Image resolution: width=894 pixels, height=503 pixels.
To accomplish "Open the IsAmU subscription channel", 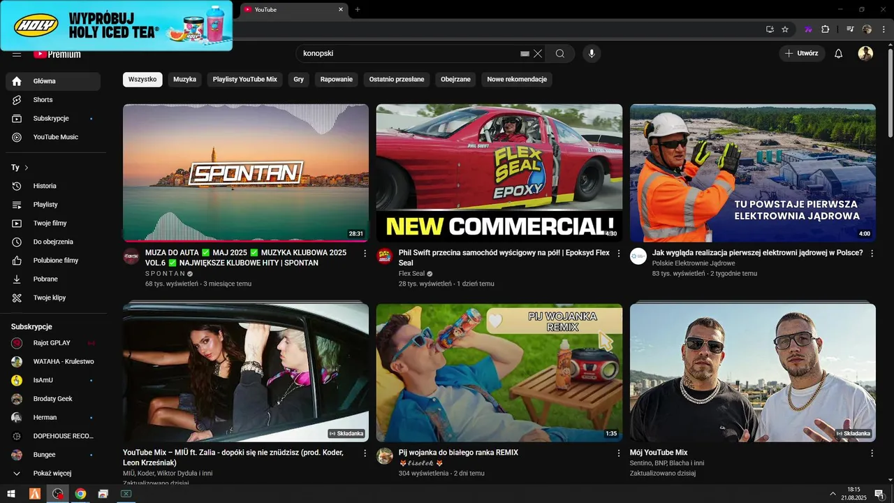I will [x=53, y=380].
